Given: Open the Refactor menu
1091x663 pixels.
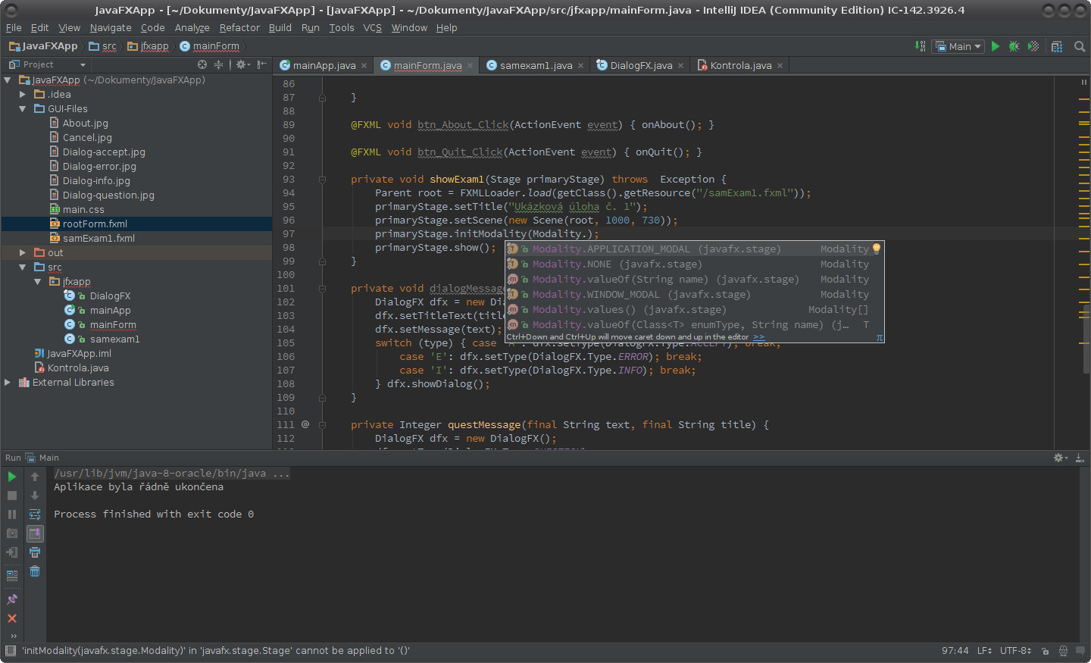Looking at the screenshot, I should click(x=239, y=27).
